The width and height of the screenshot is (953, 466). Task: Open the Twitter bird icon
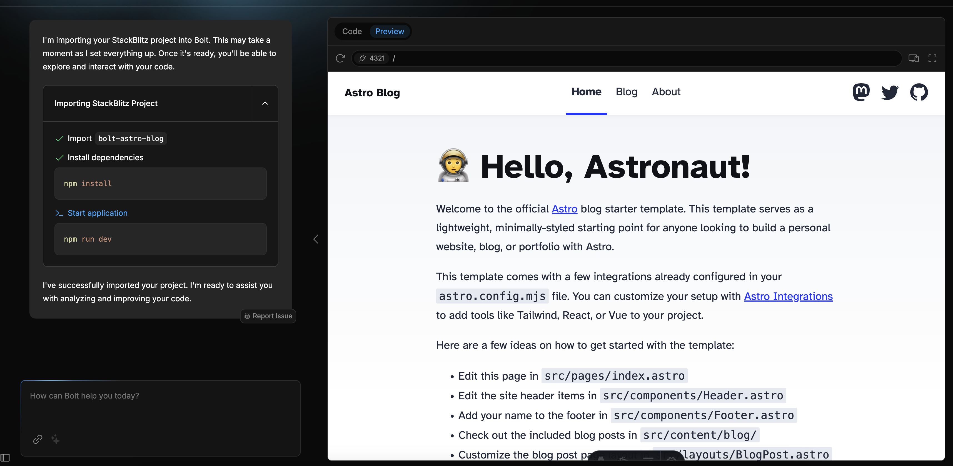890,92
